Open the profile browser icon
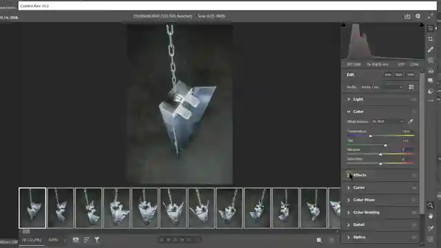441x248 pixels. [411, 87]
